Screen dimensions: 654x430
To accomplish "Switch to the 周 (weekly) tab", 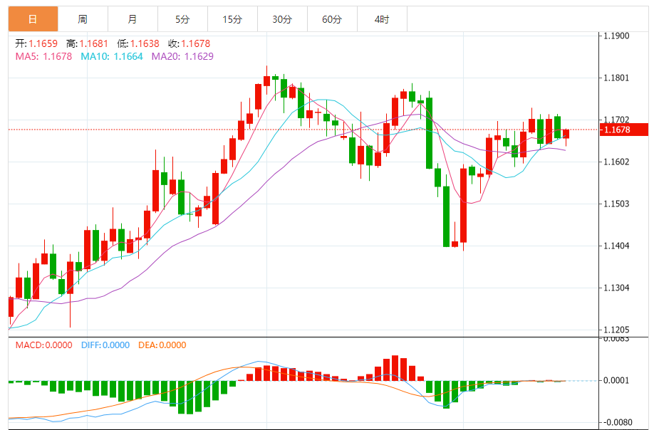I will click(x=83, y=19).
